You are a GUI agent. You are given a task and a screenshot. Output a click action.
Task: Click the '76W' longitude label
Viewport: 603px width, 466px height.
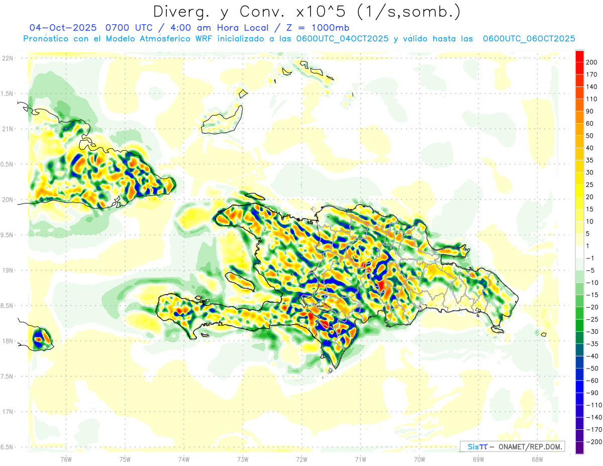(66, 458)
